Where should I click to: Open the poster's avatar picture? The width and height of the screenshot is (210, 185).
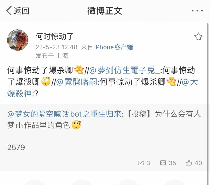click(18, 40)
